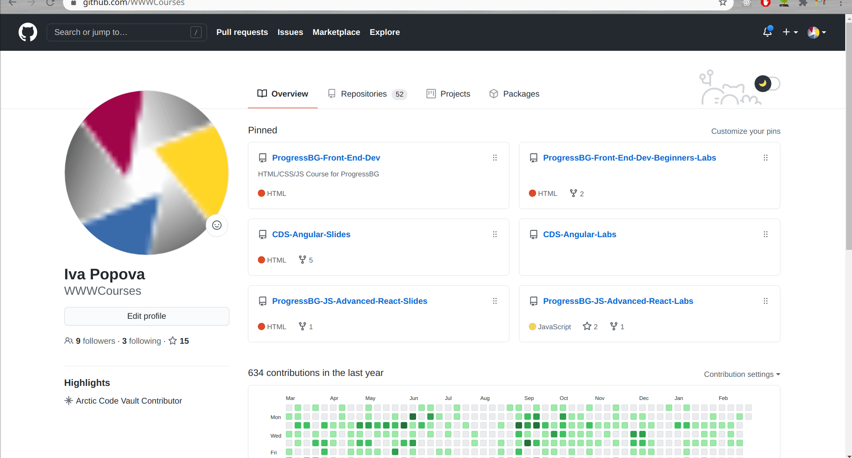Image resolution: width=852 pixels, height=458 pixels.
Task: Reload the page in browser
Action: pos(50,3)
